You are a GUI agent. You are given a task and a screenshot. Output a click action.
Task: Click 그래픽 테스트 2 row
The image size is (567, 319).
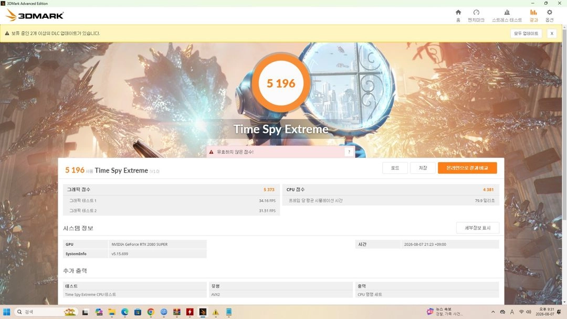pos(171,210)
